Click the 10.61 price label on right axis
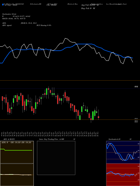The height and width of the screenshot is (186, 140). point(136,118)
